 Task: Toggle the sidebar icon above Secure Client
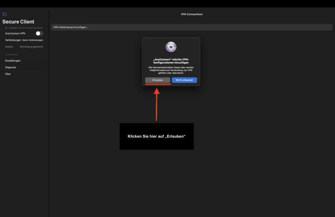tap(5, 14)
